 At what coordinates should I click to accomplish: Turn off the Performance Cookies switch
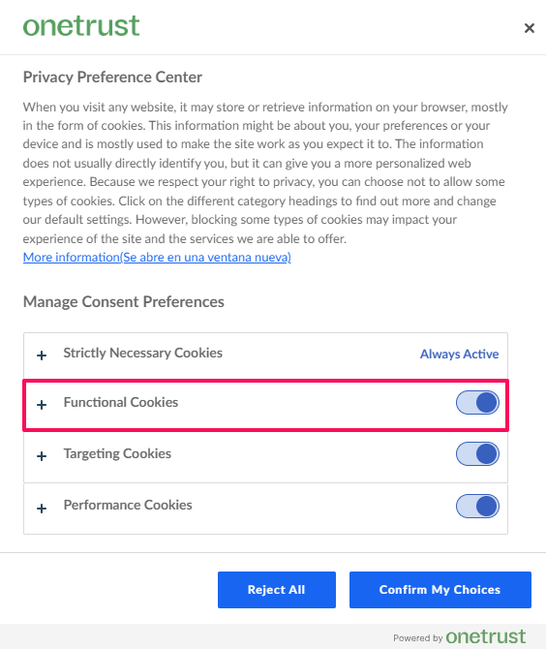[x=477, y=506]
